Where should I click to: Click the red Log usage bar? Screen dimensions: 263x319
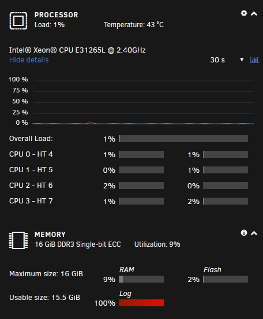[141, 303]
